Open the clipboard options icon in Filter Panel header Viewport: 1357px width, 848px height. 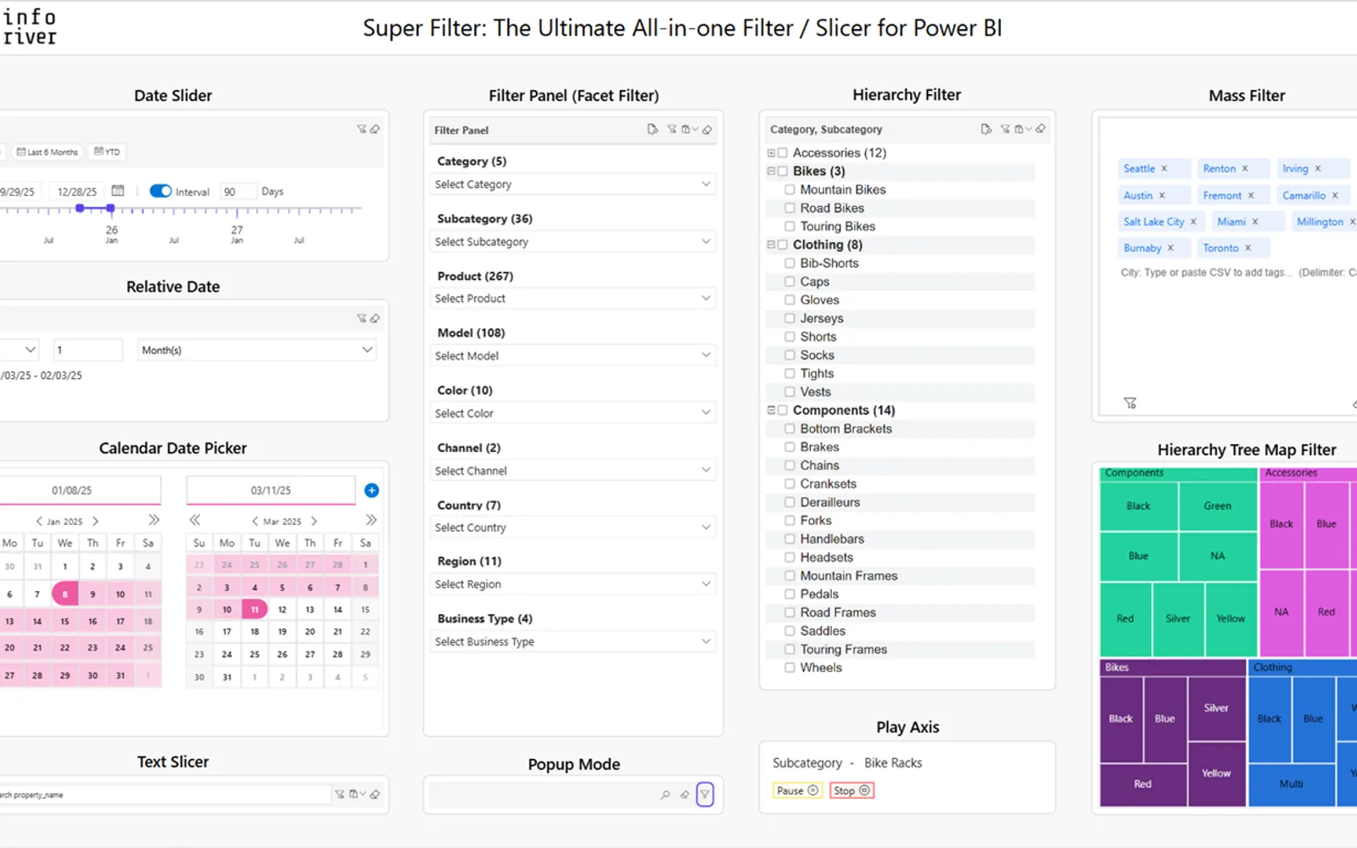coord(689,130)
